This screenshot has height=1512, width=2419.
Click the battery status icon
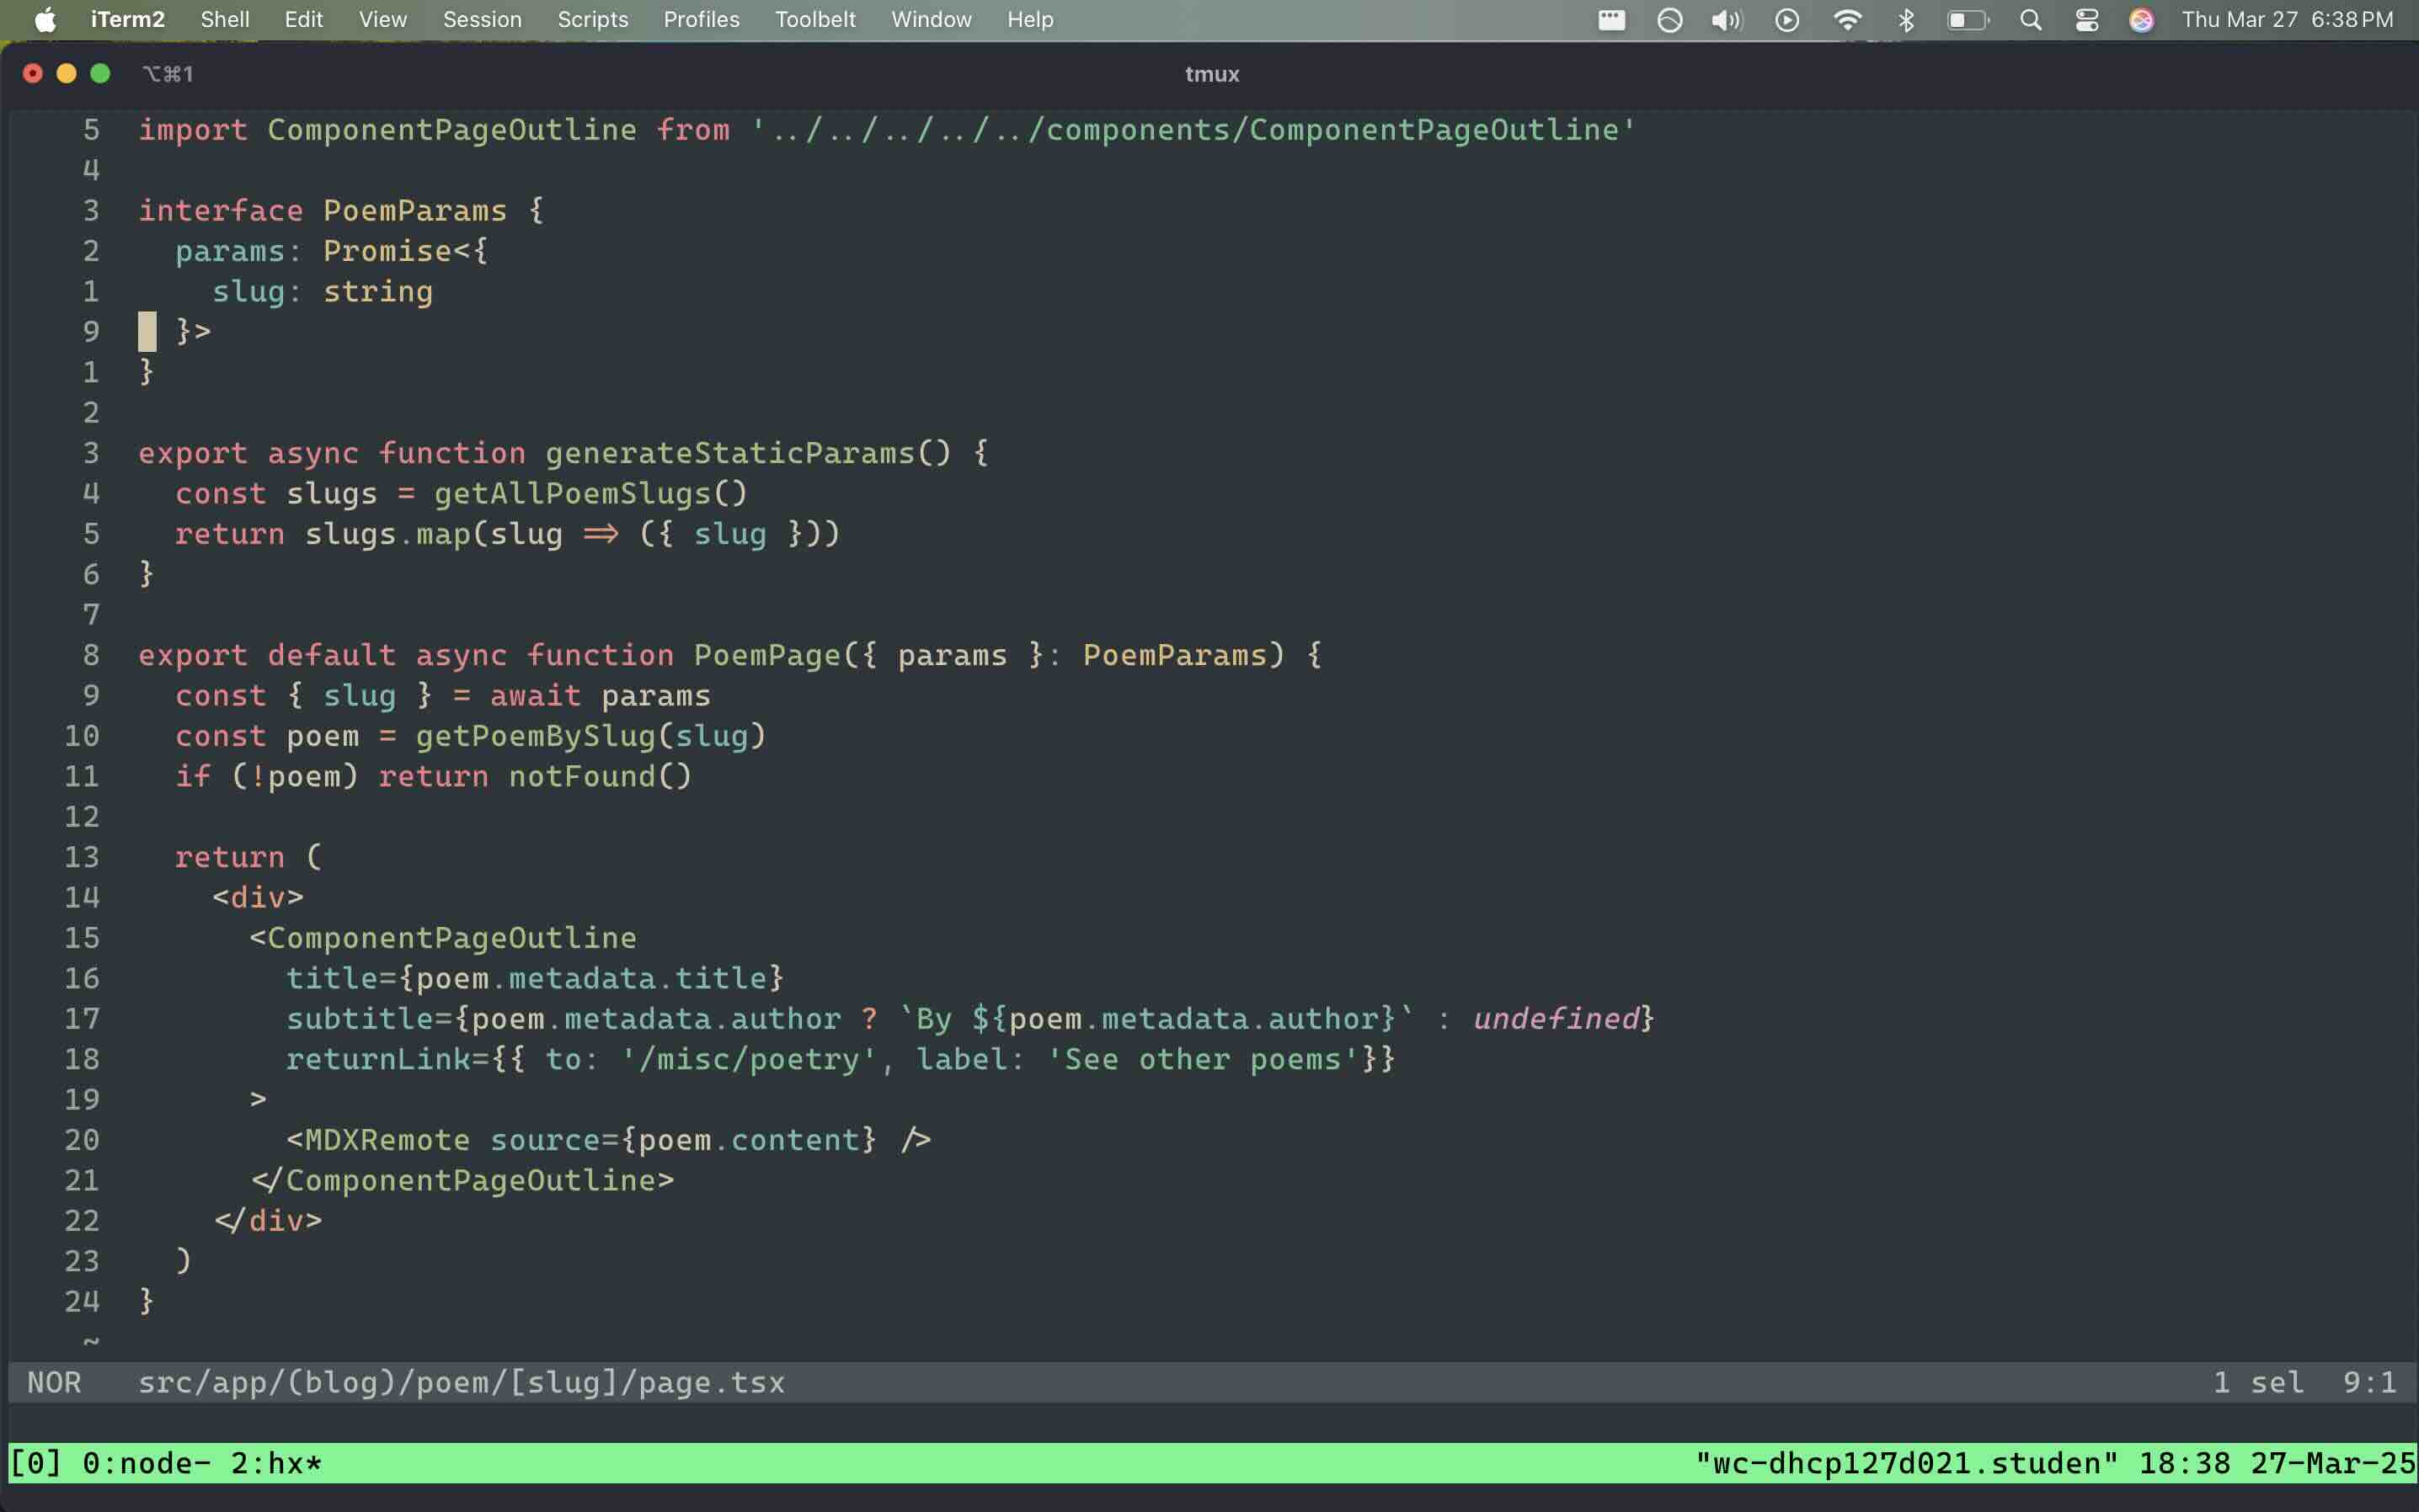point(1968,20)
